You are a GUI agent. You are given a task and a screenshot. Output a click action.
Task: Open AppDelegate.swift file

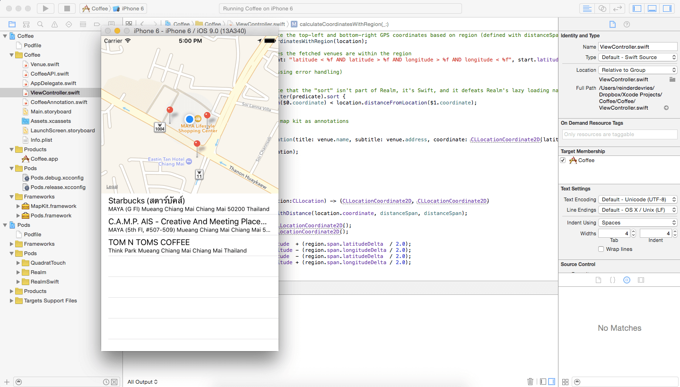point(53,83)
